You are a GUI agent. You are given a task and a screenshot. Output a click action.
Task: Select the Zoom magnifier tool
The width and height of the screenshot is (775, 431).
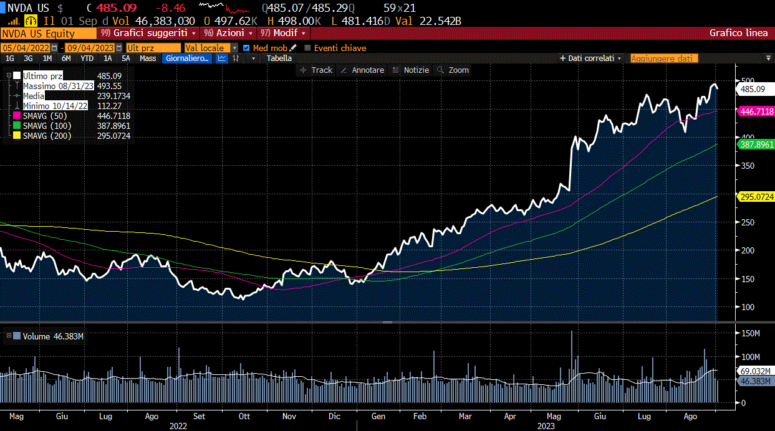click(x=453, y=70)
